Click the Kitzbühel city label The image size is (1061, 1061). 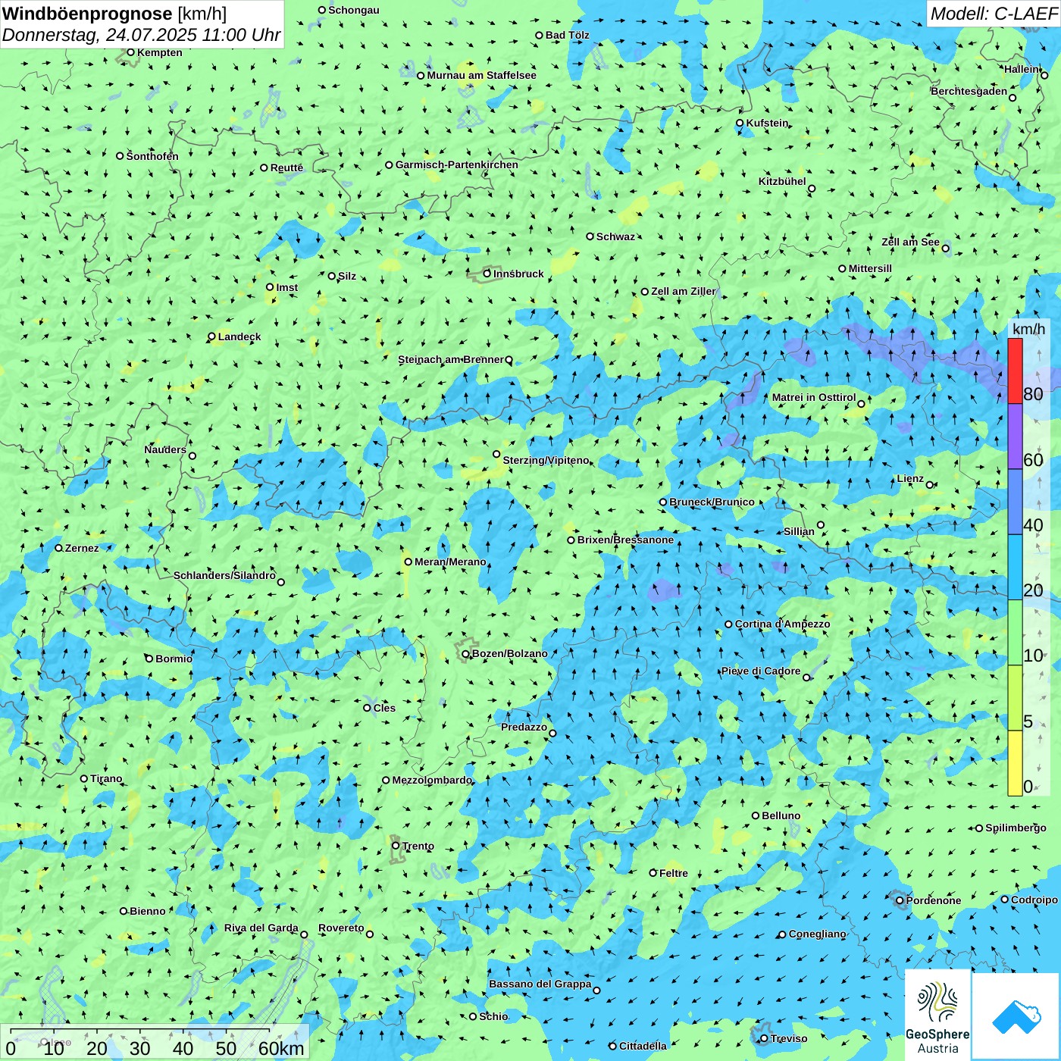pos(782,181)
